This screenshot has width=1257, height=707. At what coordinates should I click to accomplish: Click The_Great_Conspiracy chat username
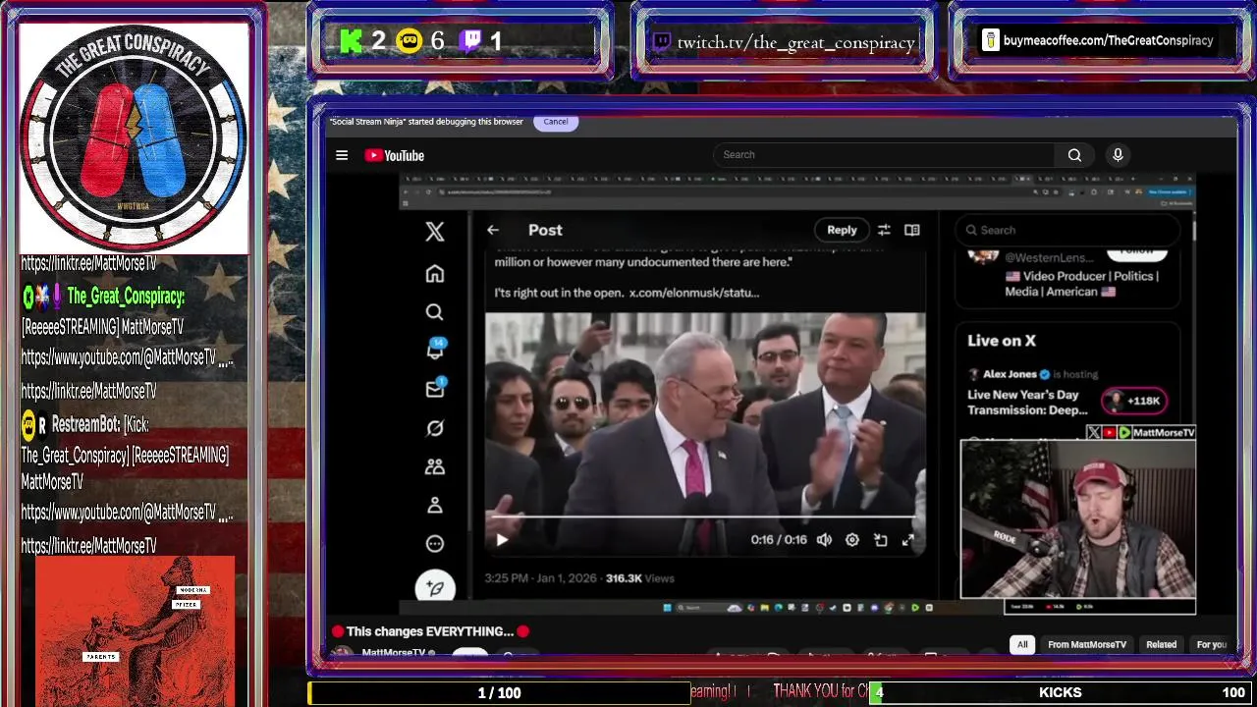[126, 297]
